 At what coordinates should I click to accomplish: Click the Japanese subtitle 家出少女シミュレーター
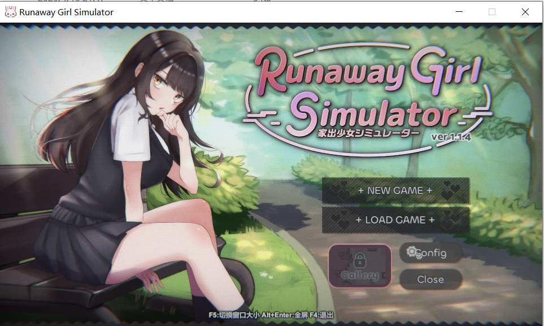pos(368,134)
